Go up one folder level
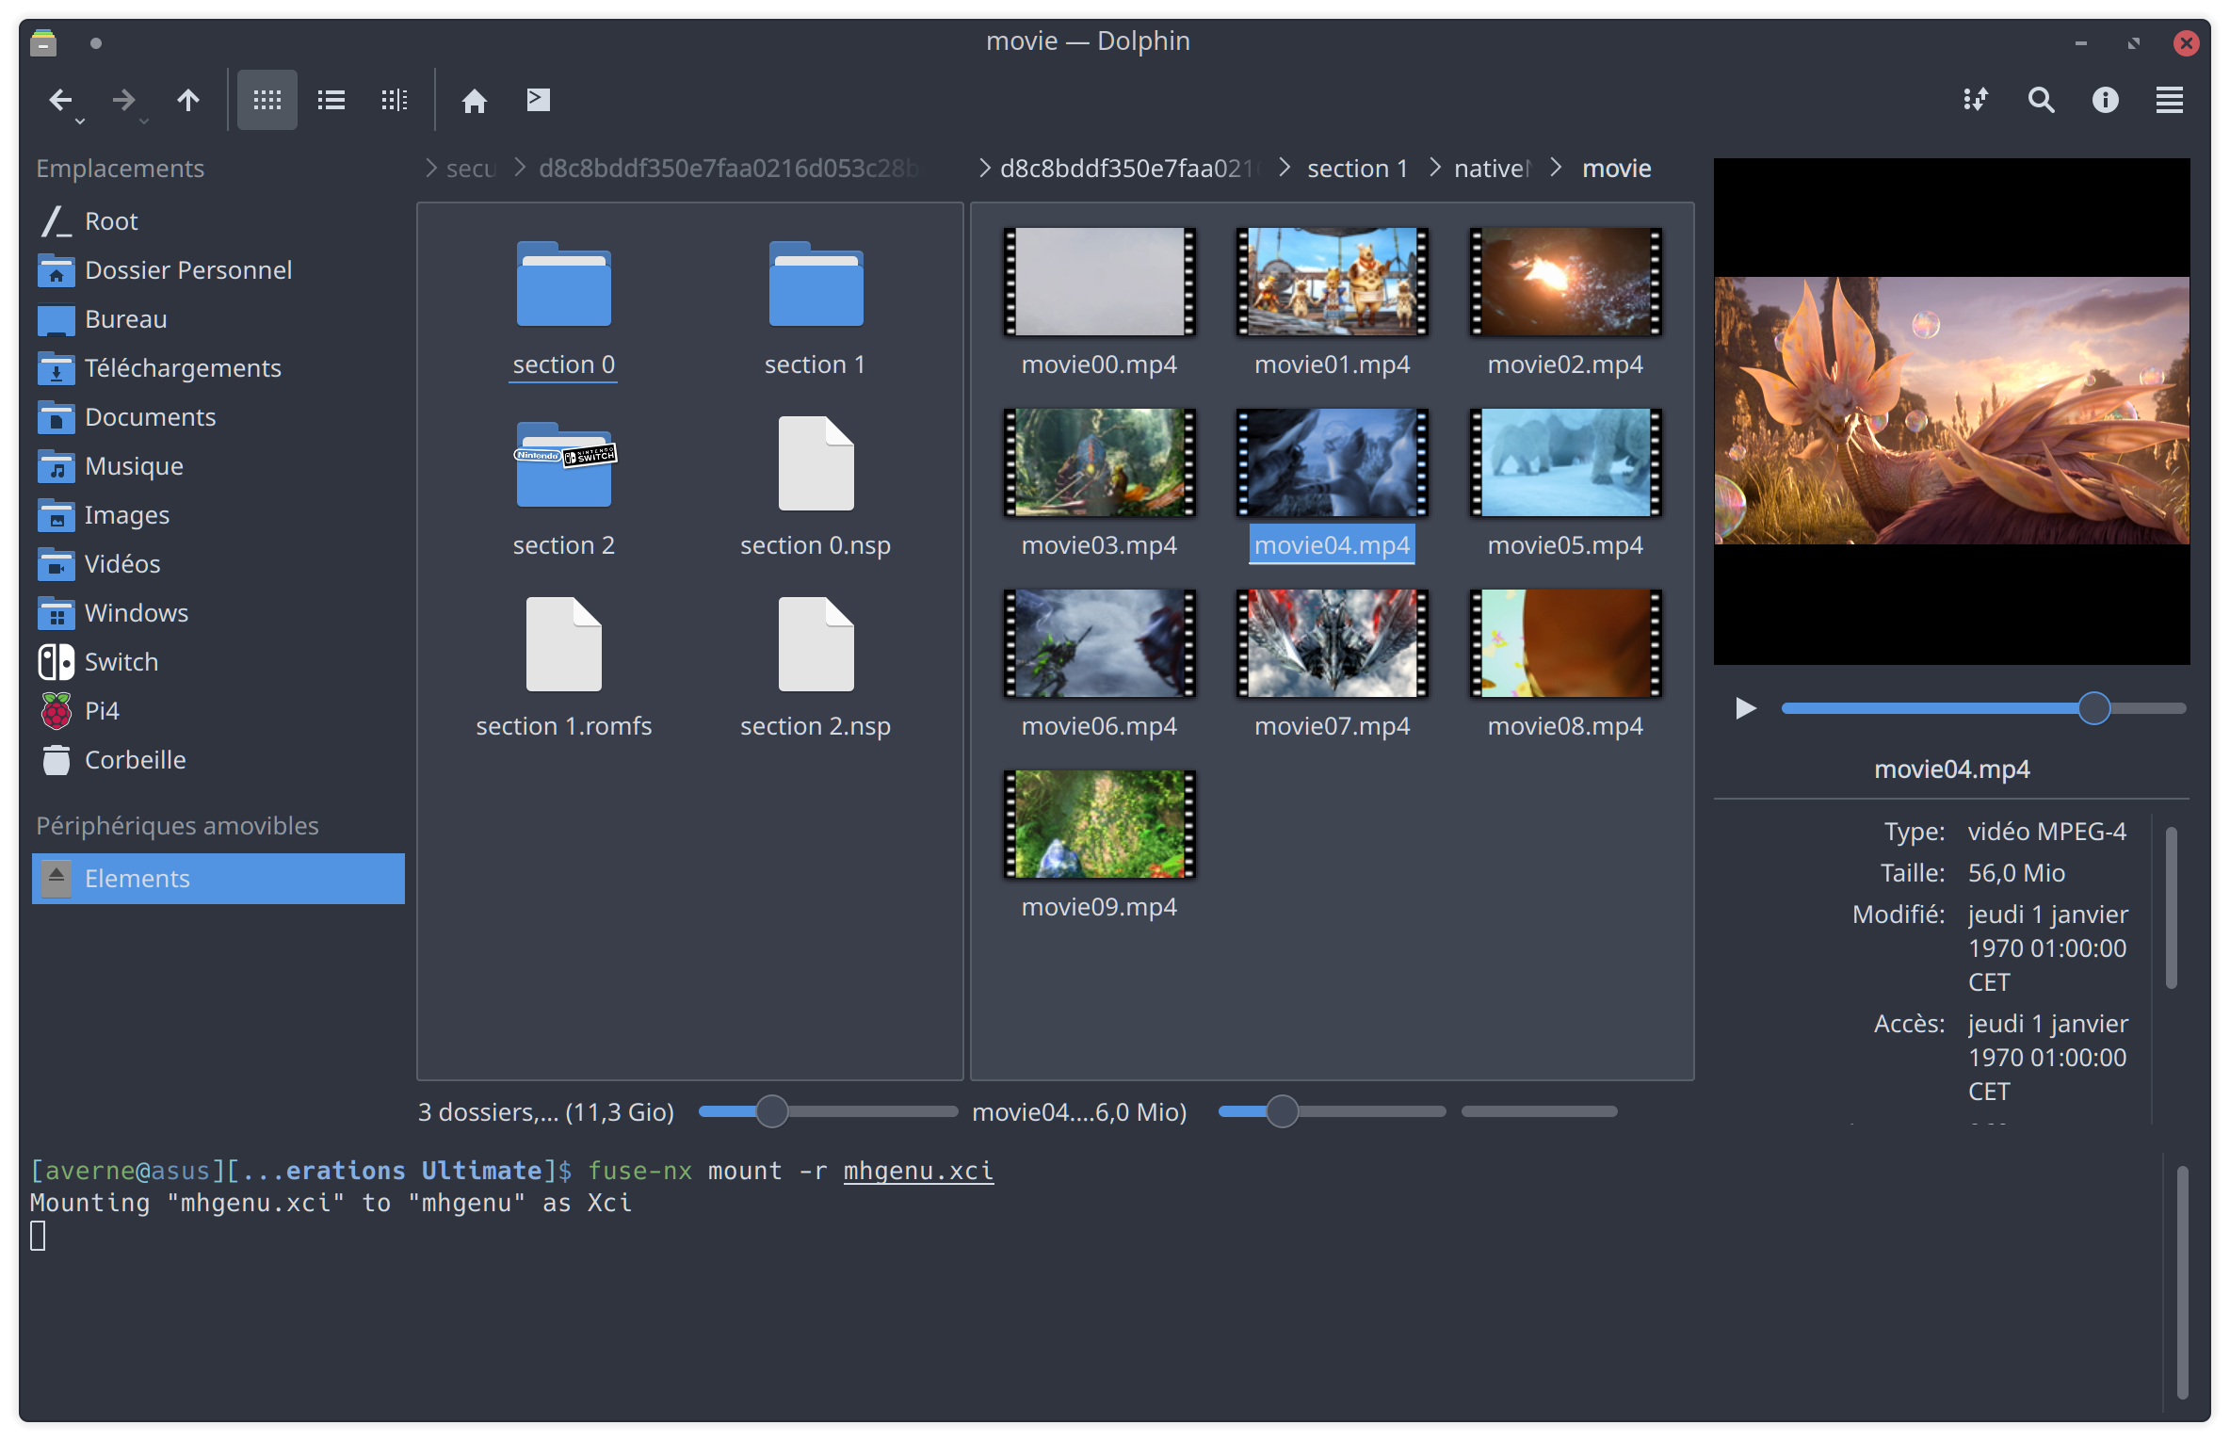This screenshot has width=2230, height=1441. pos(188,100)
